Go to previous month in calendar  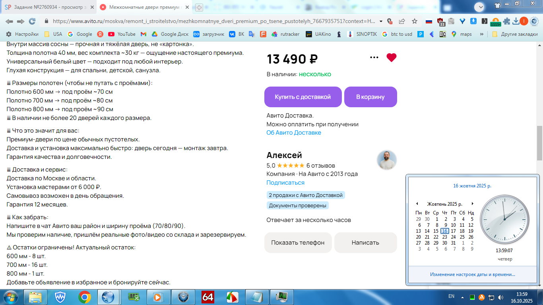(x=417, y=204)
